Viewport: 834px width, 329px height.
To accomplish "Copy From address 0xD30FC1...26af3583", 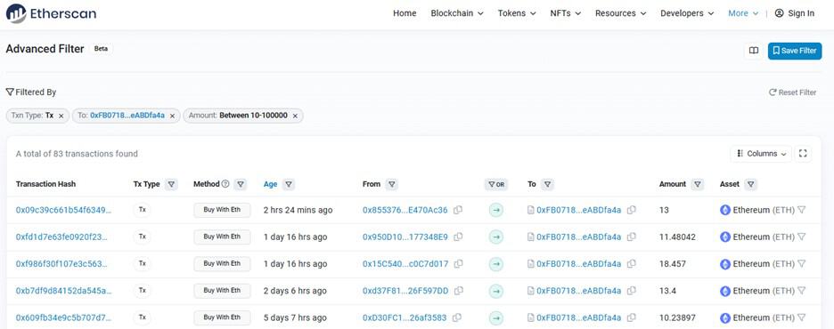I will (x=457, y=317).
